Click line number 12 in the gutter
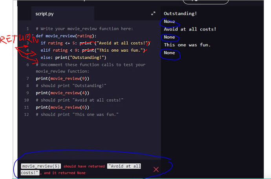 (x=26, y=114)
